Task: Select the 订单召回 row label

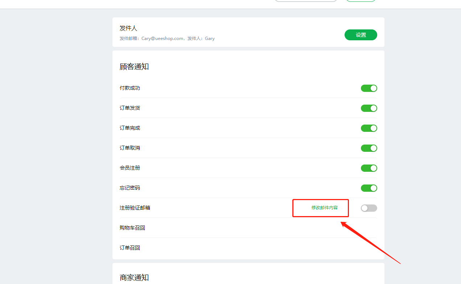Action: (x=130, y=248)
